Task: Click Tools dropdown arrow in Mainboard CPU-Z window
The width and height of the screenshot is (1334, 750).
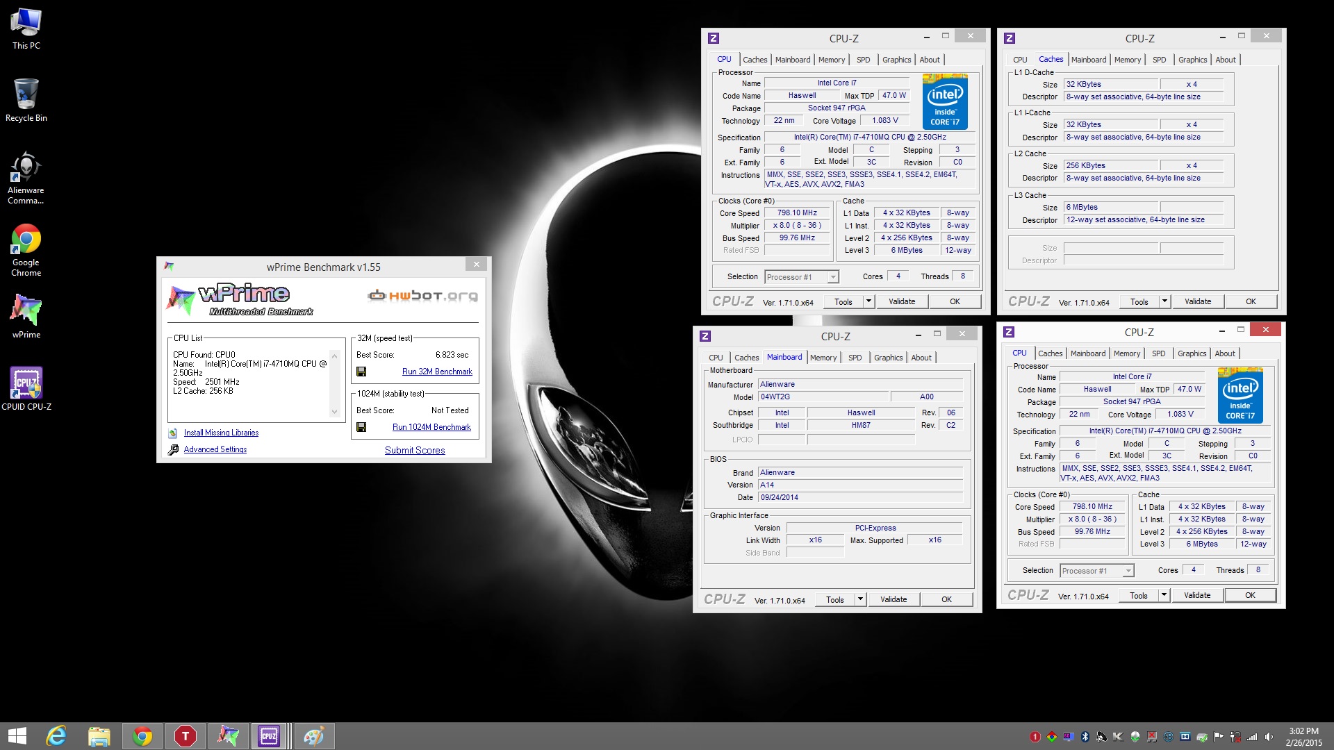Action: (x=860, y=599)
